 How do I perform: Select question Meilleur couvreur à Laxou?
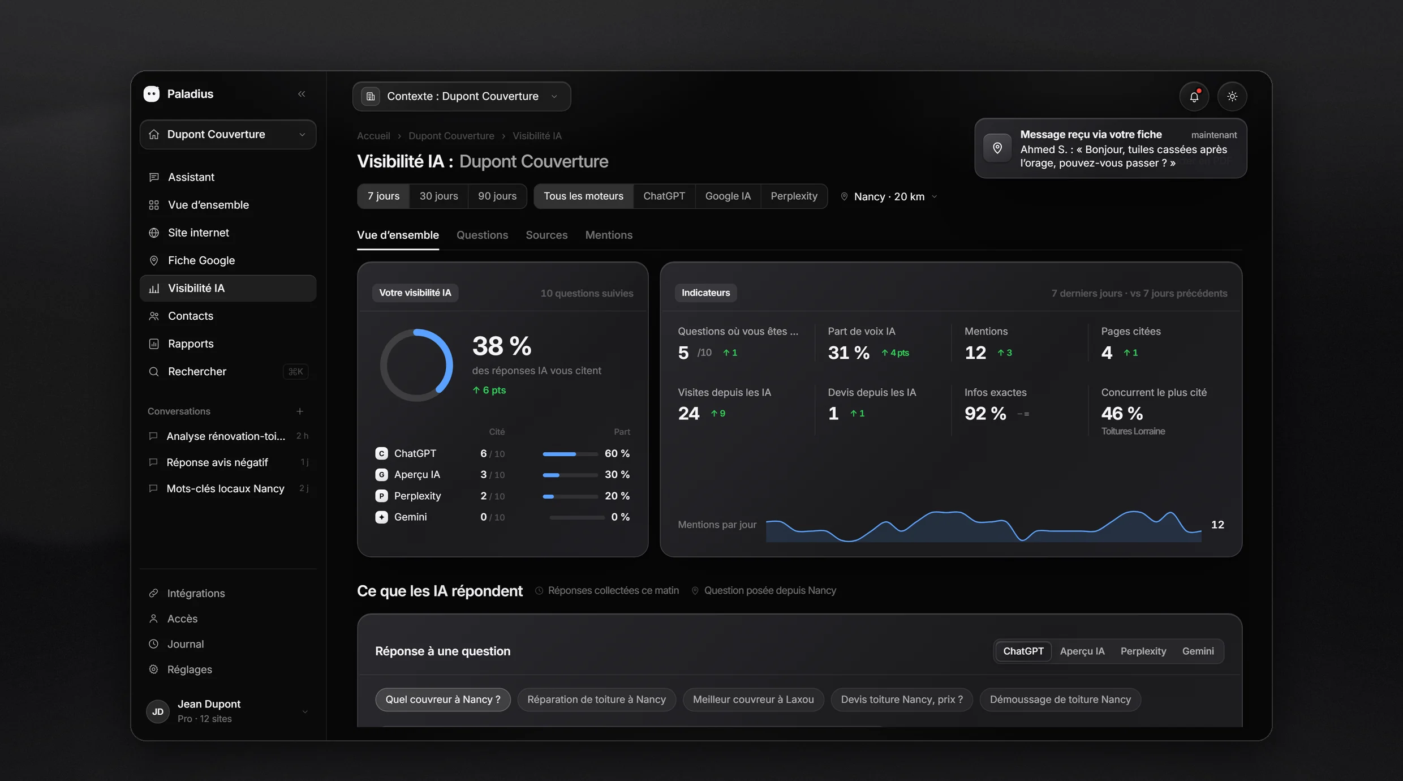753,700
